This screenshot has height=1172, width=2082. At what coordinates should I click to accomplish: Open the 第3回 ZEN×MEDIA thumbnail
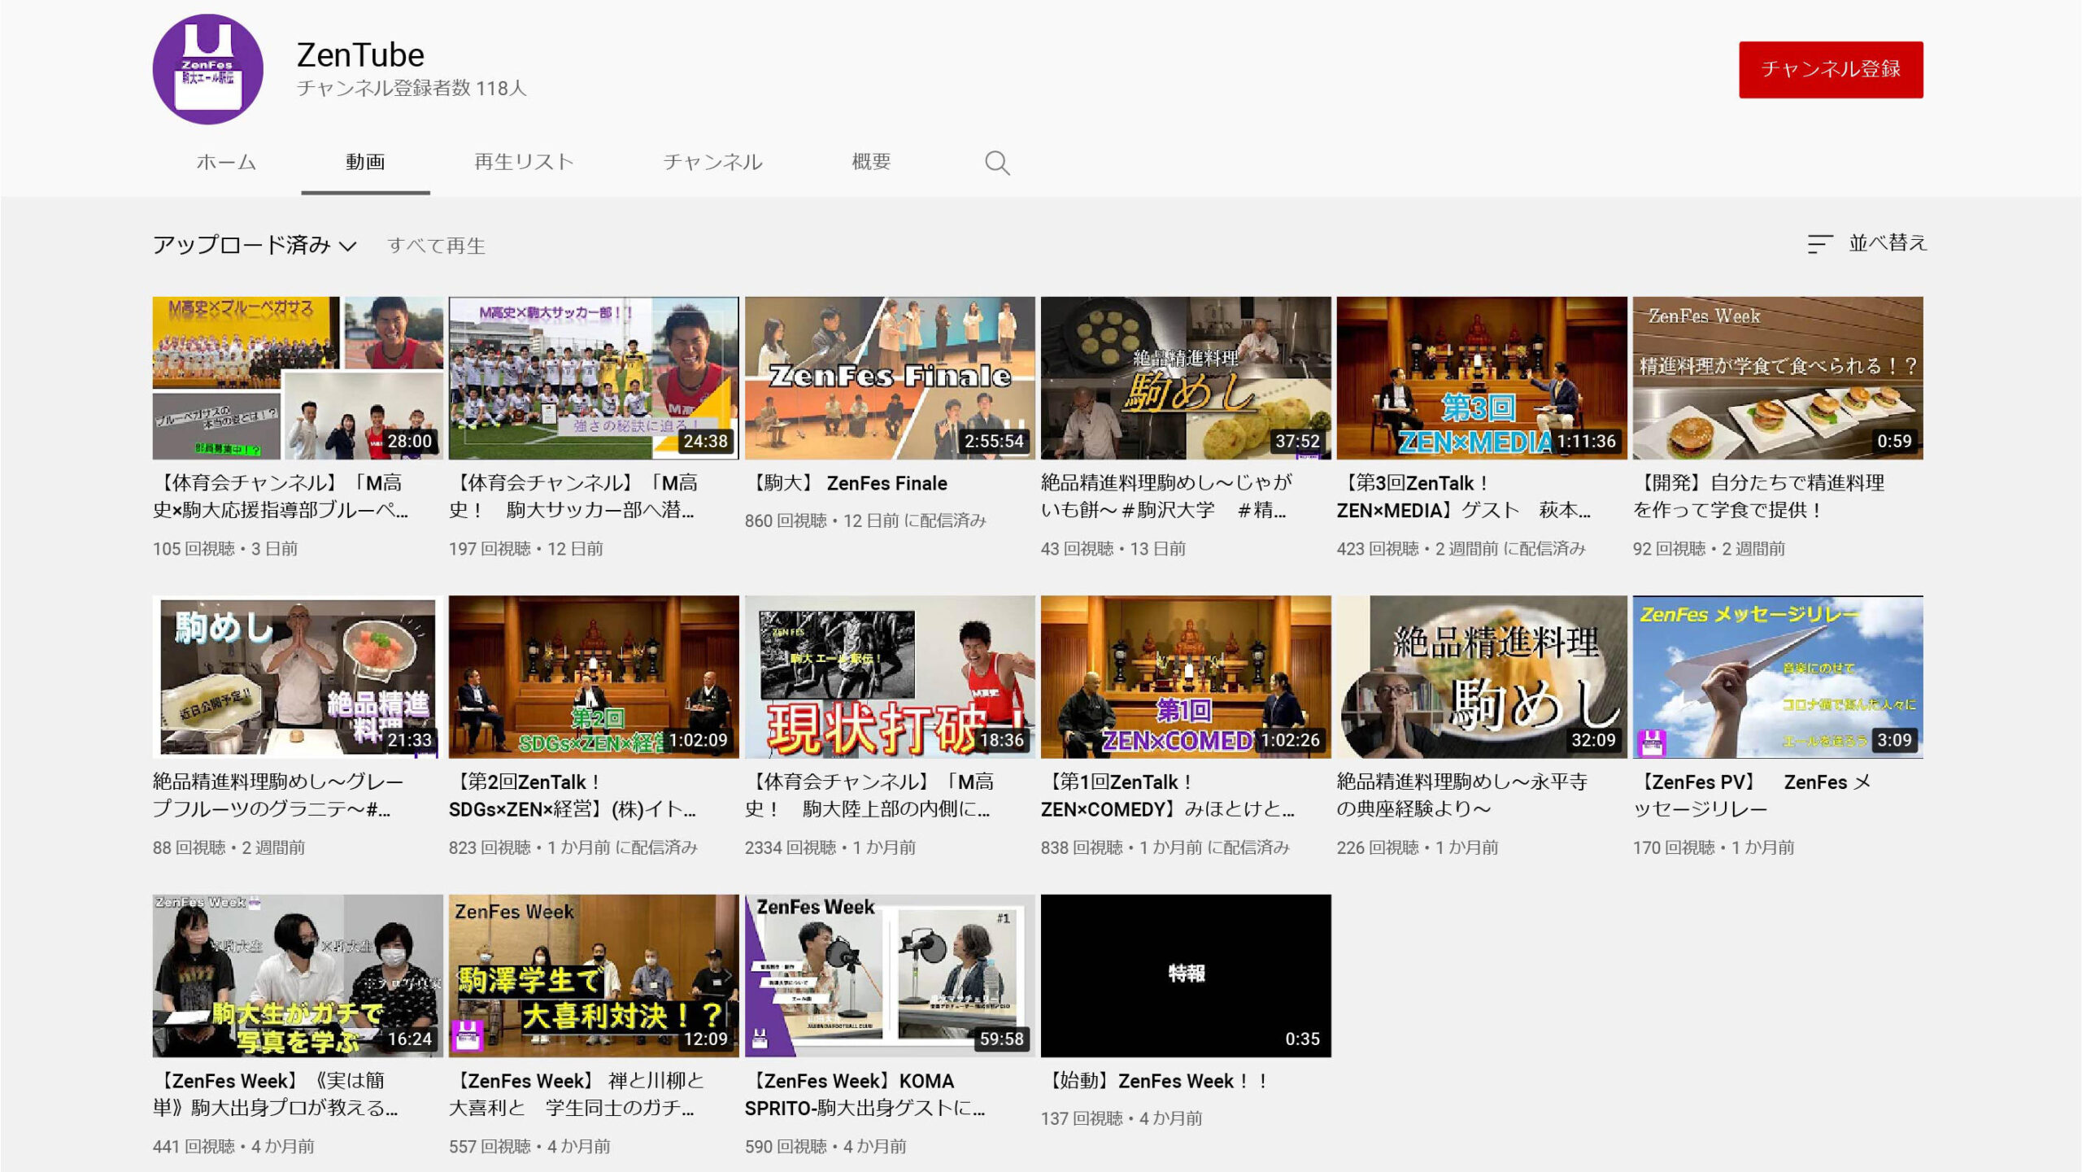[1481, 378]
